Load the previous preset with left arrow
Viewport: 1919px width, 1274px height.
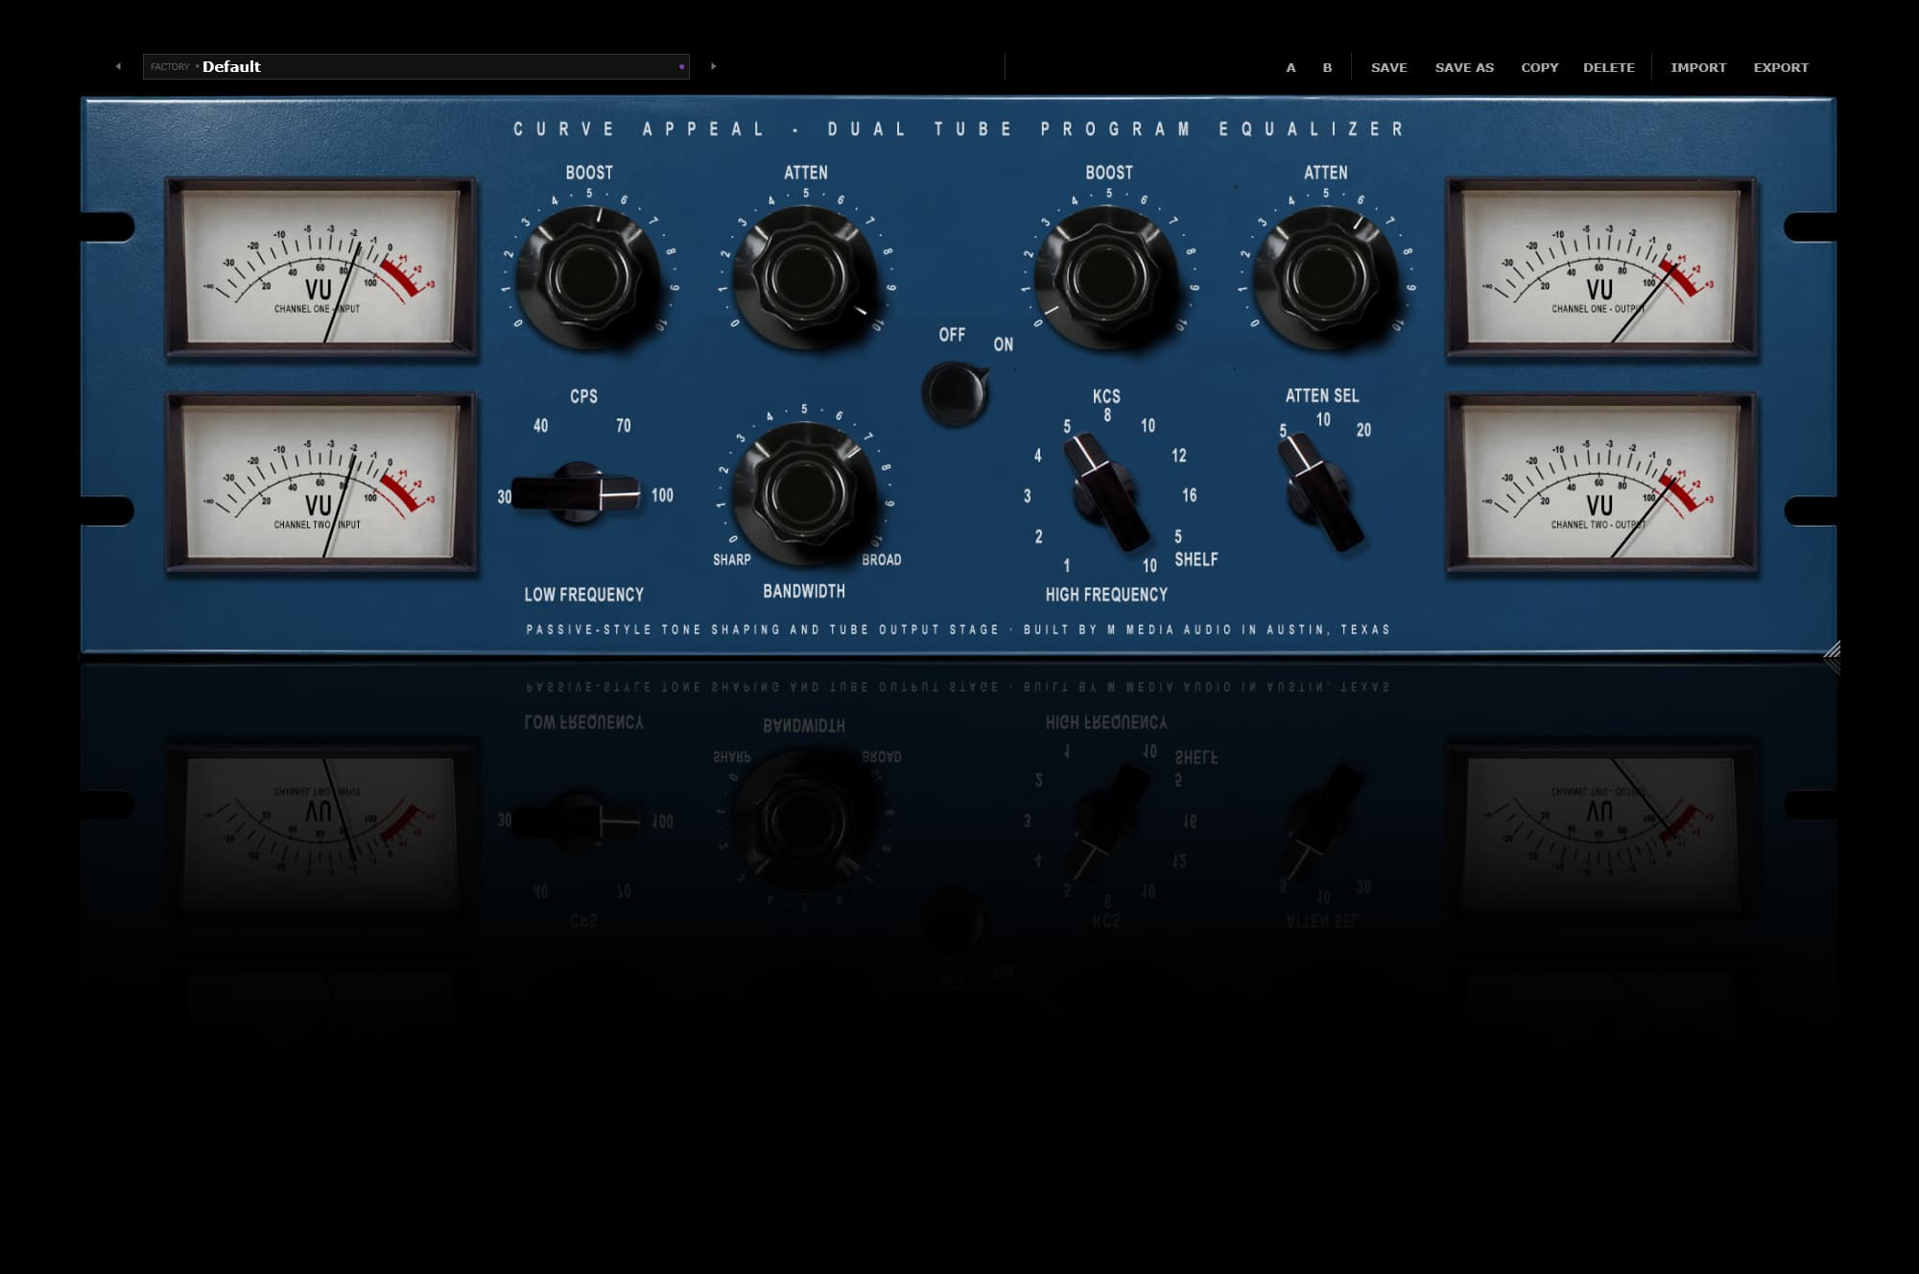(x=118, y=66)
